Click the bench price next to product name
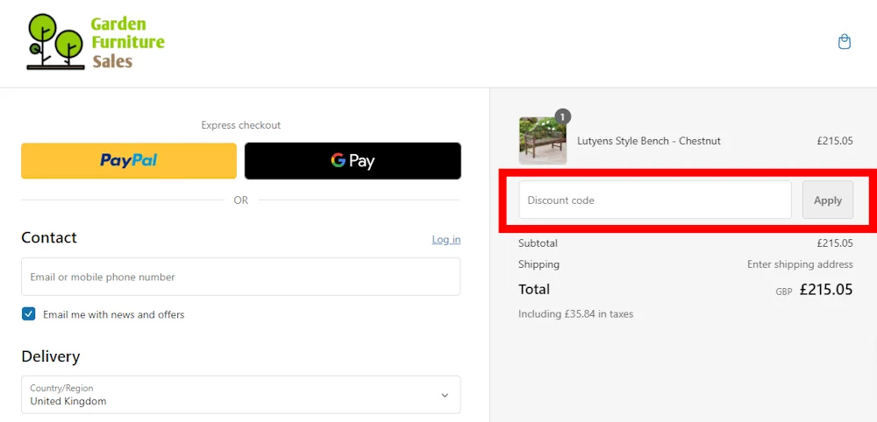The height and width of the screenshot is (422, 877). (x=835, y=141)
